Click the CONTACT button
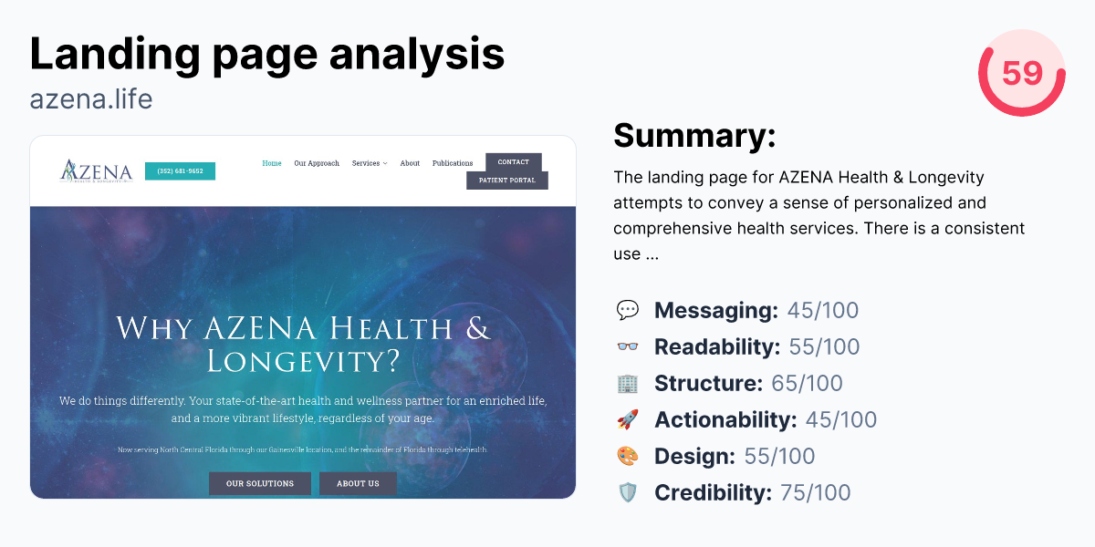Screen dimensions: 1095x547 [514, 161]
